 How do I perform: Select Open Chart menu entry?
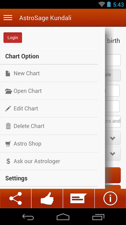49,91
